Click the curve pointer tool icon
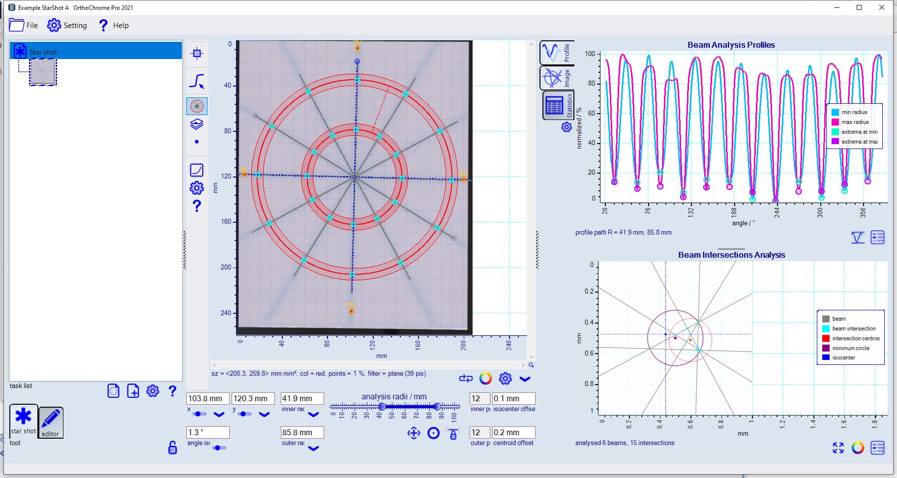This screenshot has height=478, width=897. tap(197, 81)
